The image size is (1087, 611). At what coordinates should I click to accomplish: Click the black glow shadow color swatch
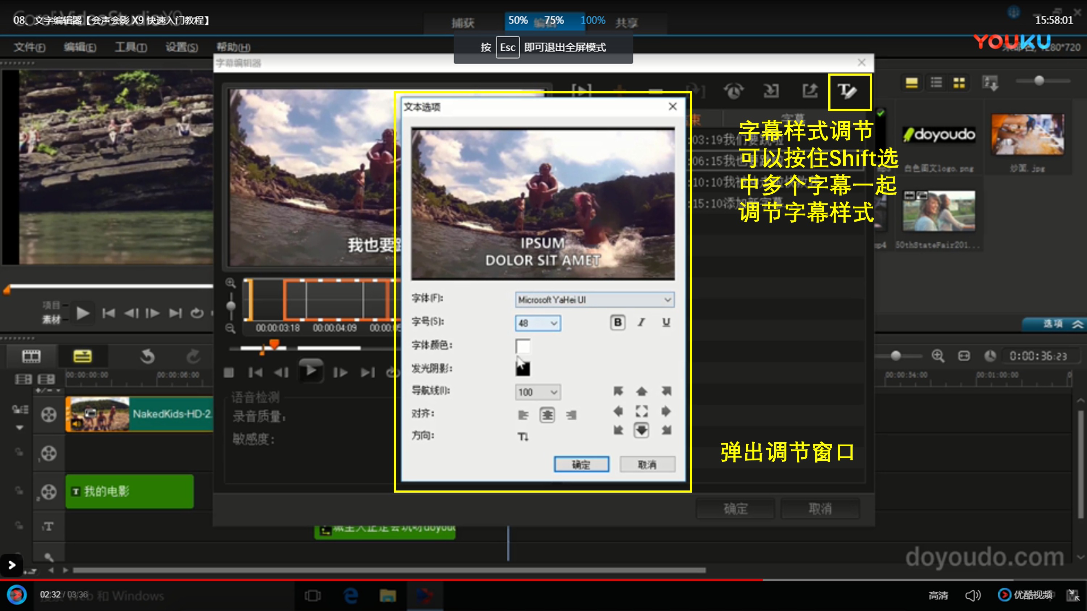(x=523, y=368)
